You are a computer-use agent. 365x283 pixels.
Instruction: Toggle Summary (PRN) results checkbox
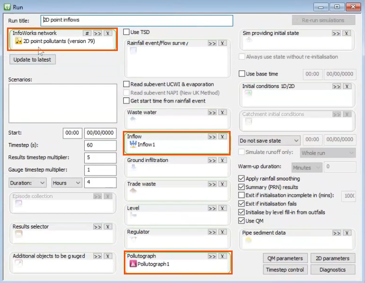[241, 187]
